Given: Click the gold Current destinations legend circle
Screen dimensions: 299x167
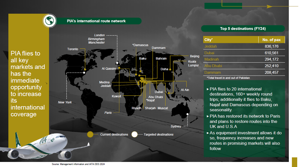Looking at the screenshot, I should click(90, 134).
